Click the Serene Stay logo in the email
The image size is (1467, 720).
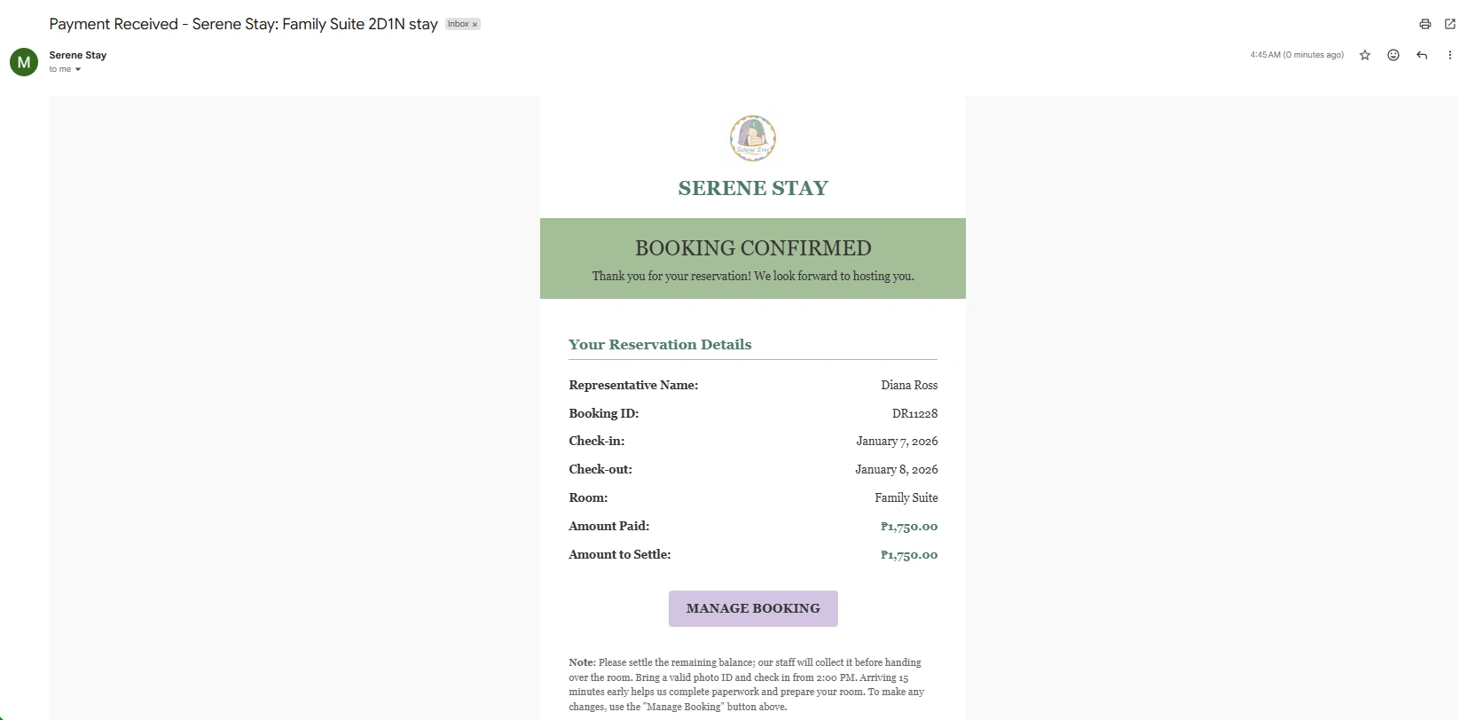(x=752, y=138)
